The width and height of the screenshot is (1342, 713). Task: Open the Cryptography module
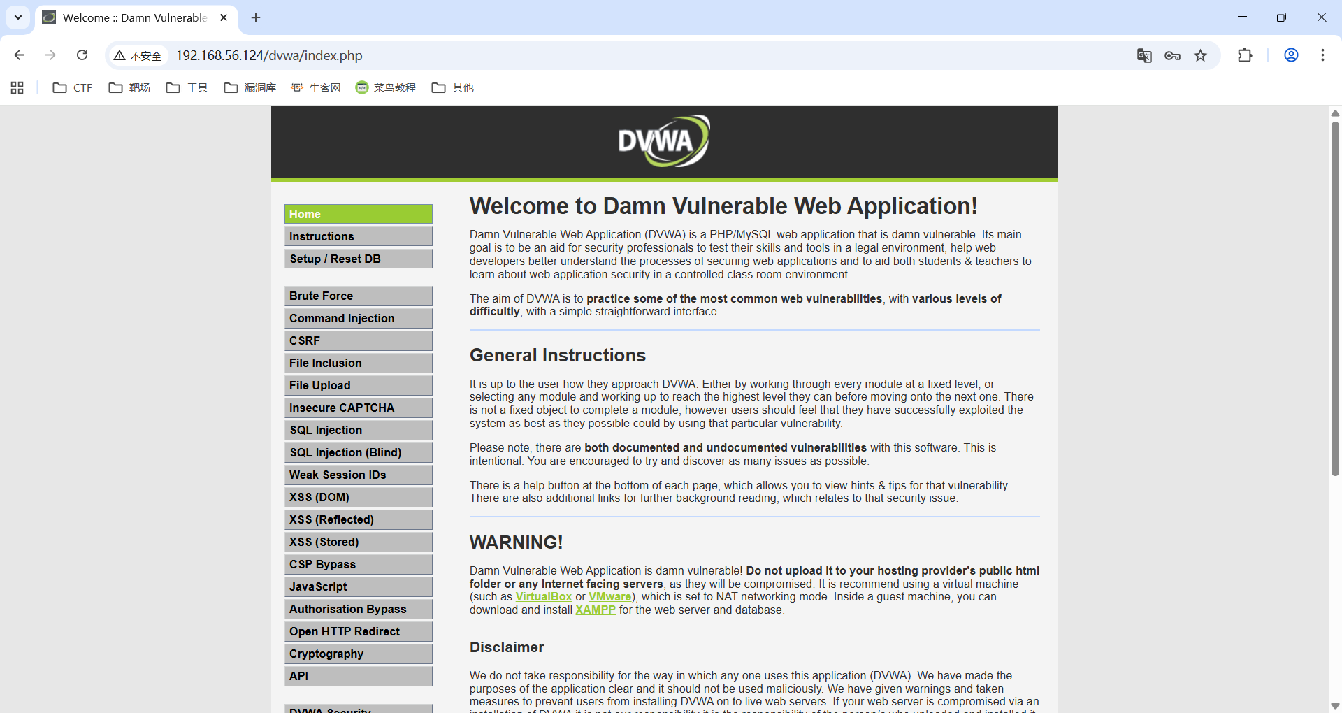pos(359,654)
